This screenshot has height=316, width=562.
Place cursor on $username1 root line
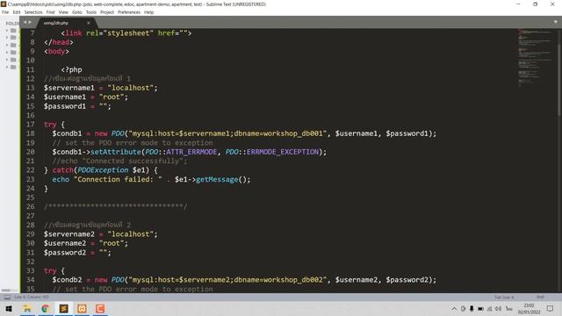tap(86, 97)
